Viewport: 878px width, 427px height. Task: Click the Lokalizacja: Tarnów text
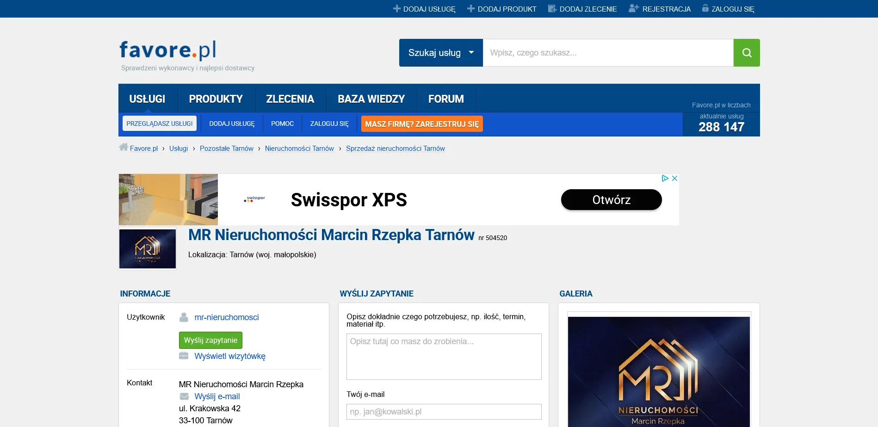[252, 255]
